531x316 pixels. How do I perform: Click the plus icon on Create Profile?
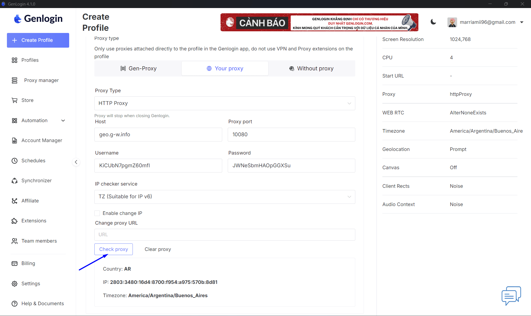[15, 40]
